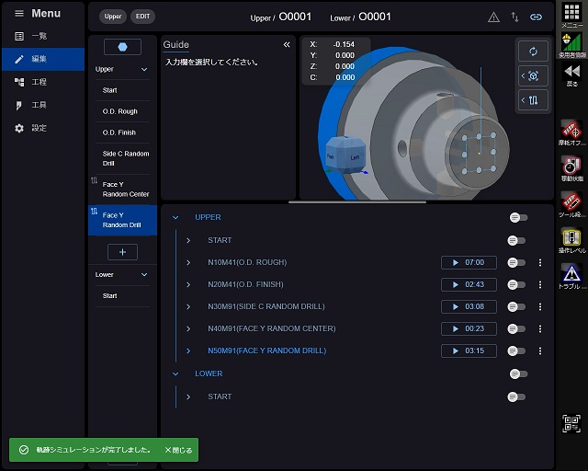Toggle the UPPER section switch

pyautogui.click(x=518, y=217)
